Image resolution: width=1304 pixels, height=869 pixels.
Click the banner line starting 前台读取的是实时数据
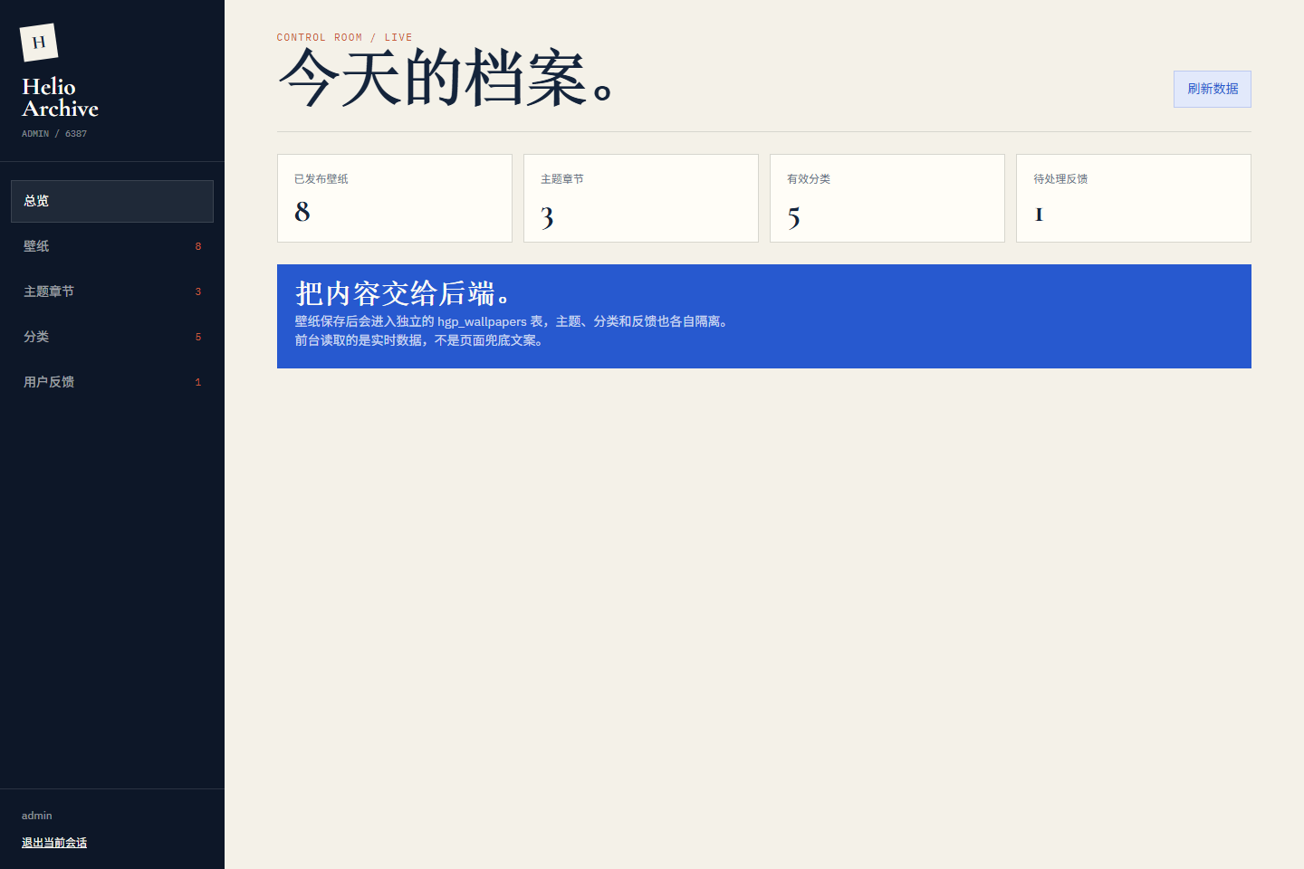click(420, 340)
